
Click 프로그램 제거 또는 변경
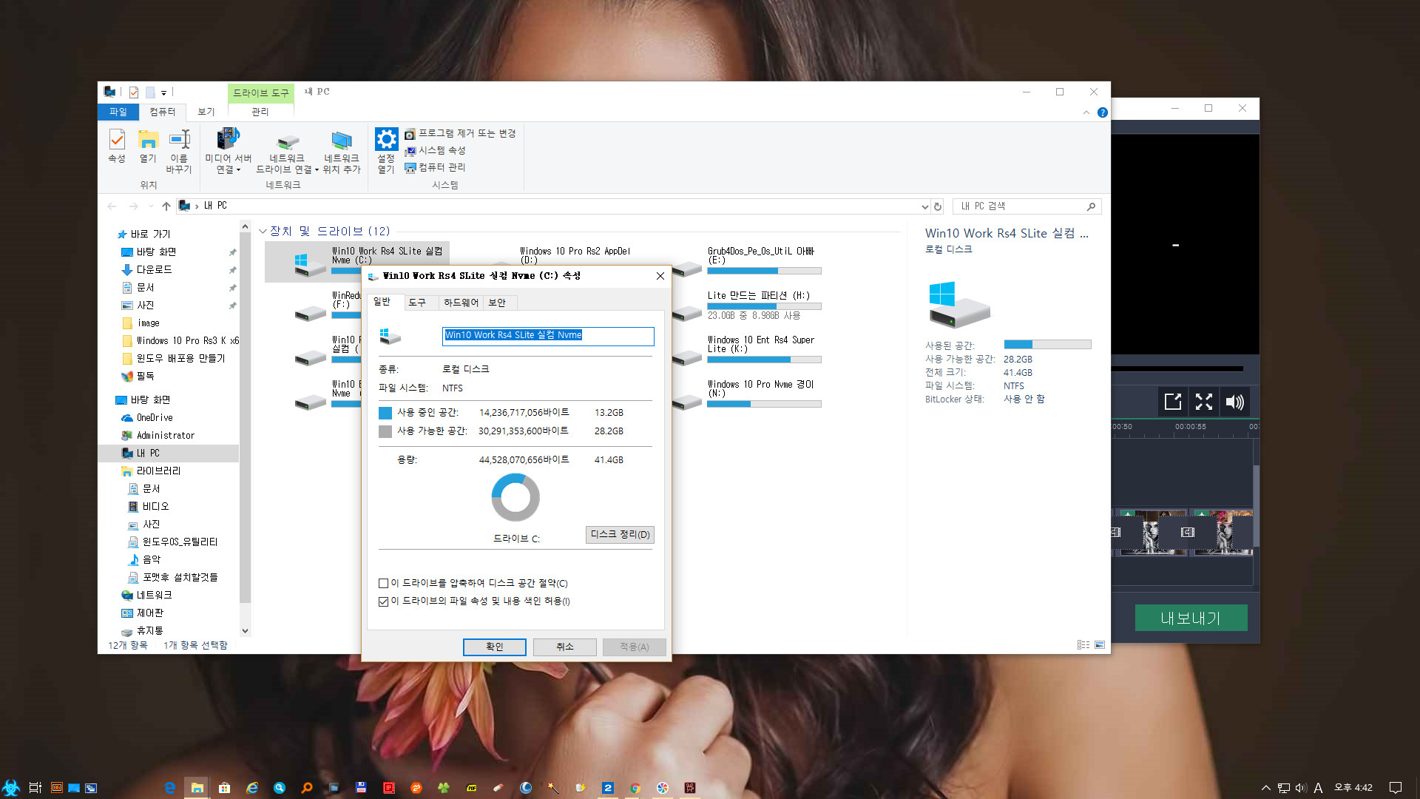[460, 133]
